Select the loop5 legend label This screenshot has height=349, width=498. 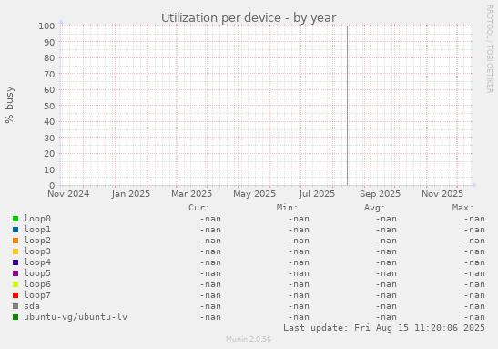point(37,273)
